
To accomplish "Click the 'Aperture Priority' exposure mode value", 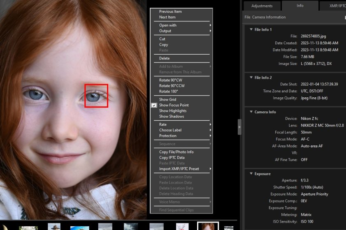I will pyautogui.click(x=314, y=194).
